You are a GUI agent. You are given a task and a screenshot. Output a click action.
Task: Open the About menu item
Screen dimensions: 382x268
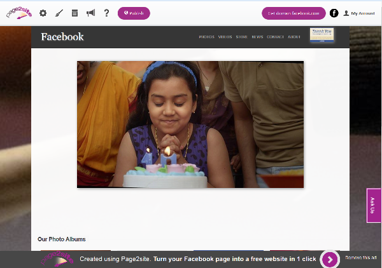point(294,37)
